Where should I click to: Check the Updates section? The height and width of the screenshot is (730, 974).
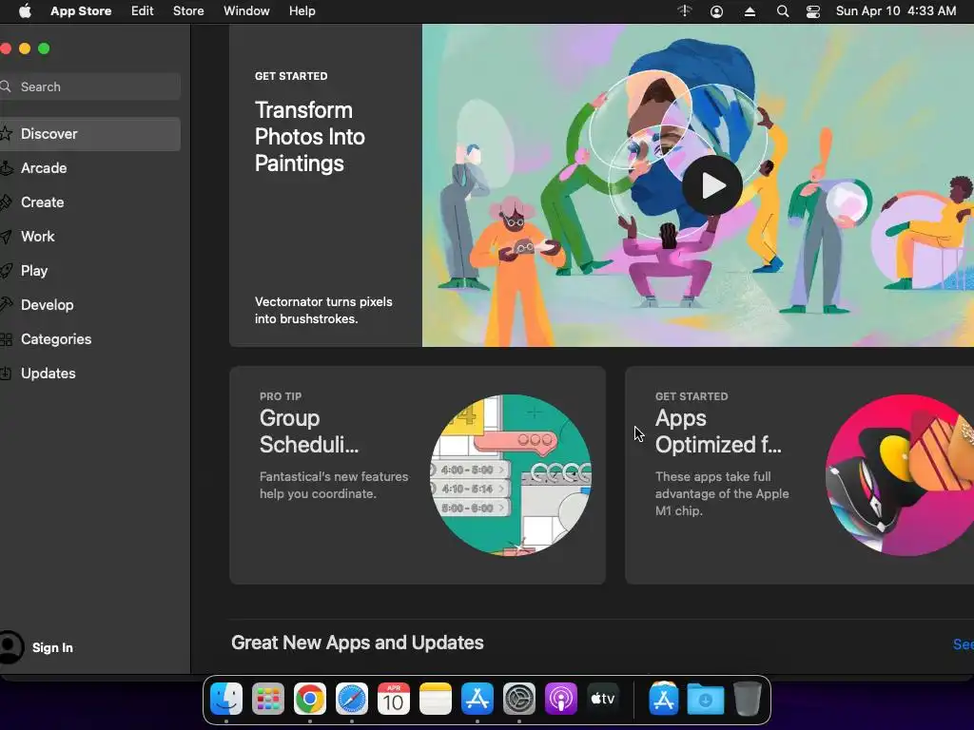(x=90, y=373)
